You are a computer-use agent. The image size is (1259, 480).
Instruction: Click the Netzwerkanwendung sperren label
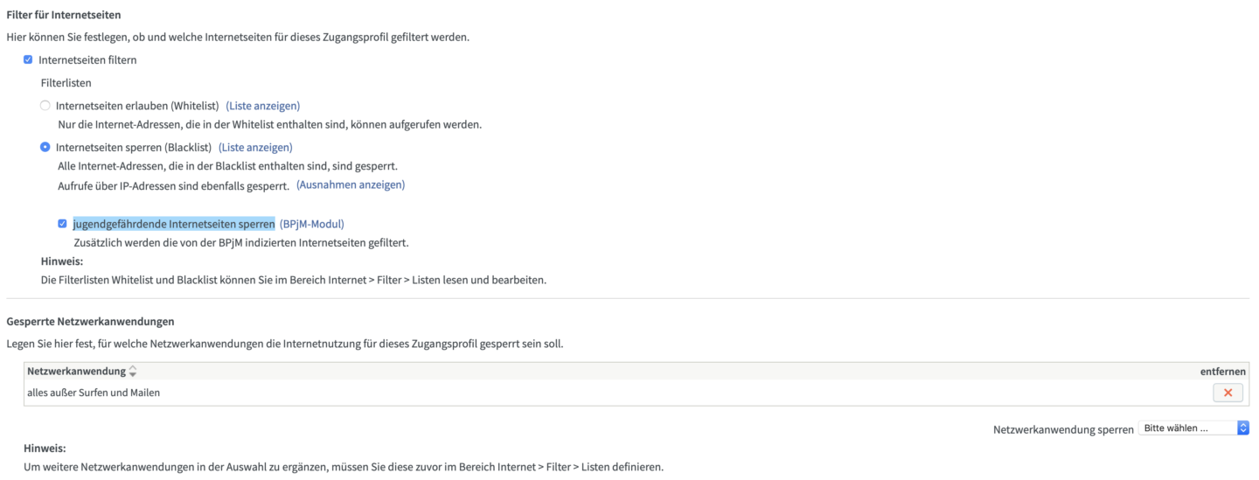1063,429
